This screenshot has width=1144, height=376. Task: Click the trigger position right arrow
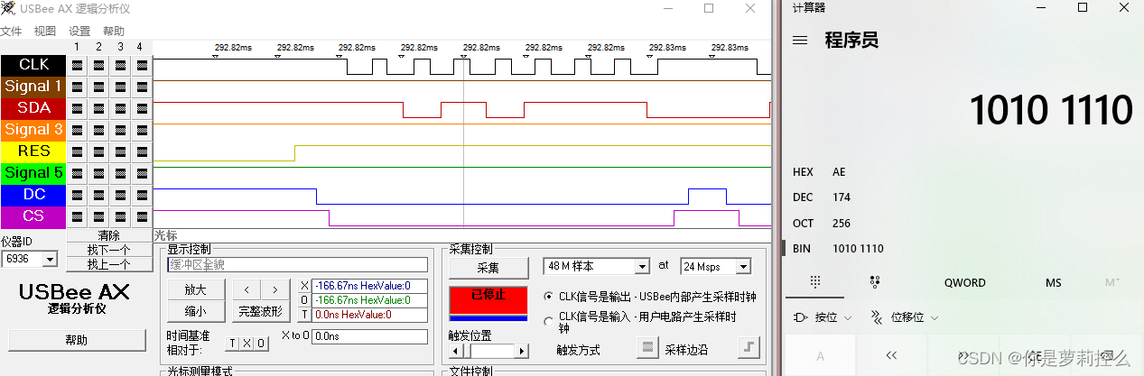click(x=523, y=350)
